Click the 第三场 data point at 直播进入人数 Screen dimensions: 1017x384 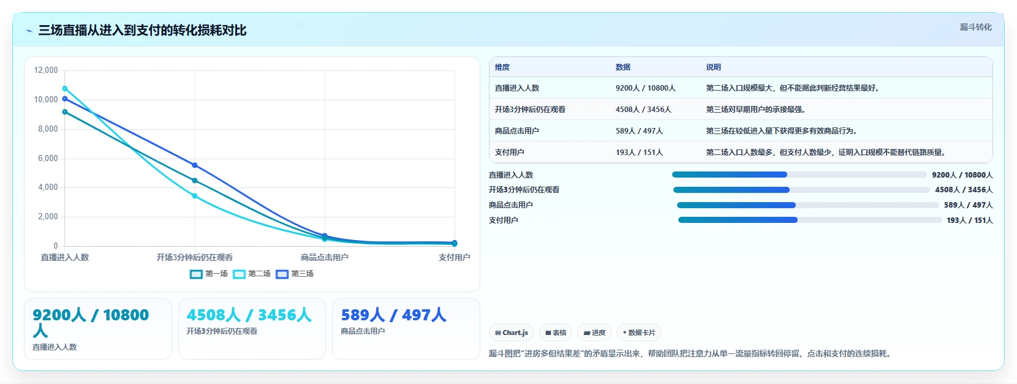click(x=65, y=99)
